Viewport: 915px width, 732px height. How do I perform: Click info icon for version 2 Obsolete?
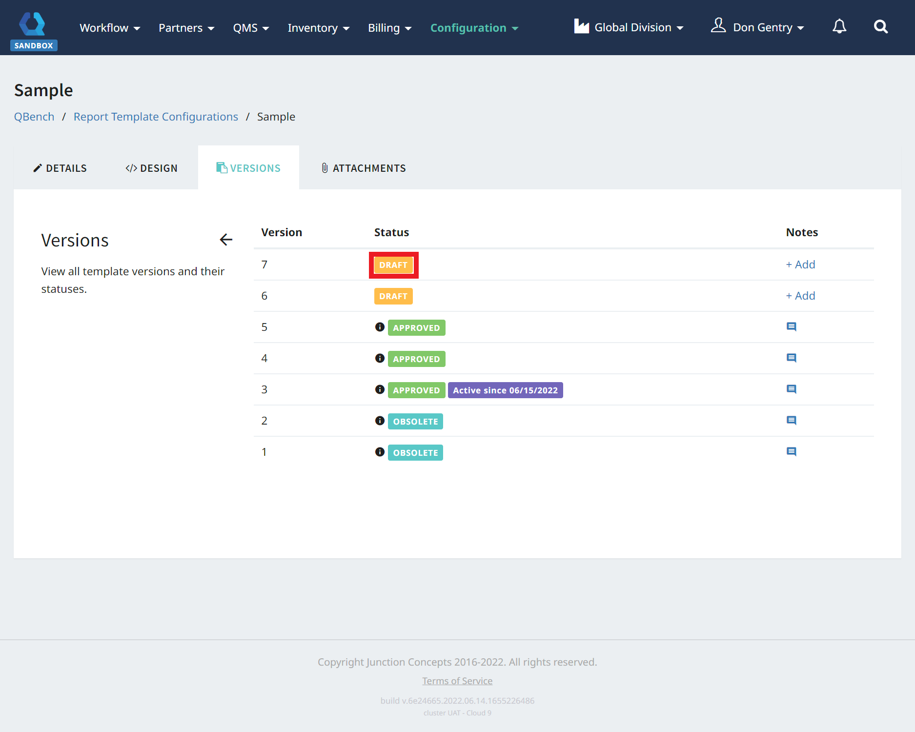coord(380,421)
